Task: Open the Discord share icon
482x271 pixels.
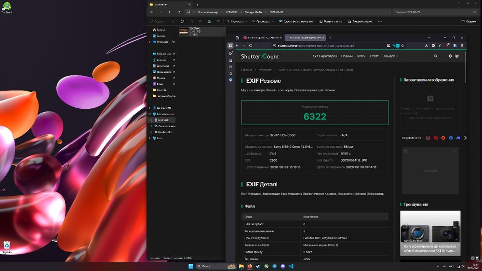Action: click(x=458, y=138)
